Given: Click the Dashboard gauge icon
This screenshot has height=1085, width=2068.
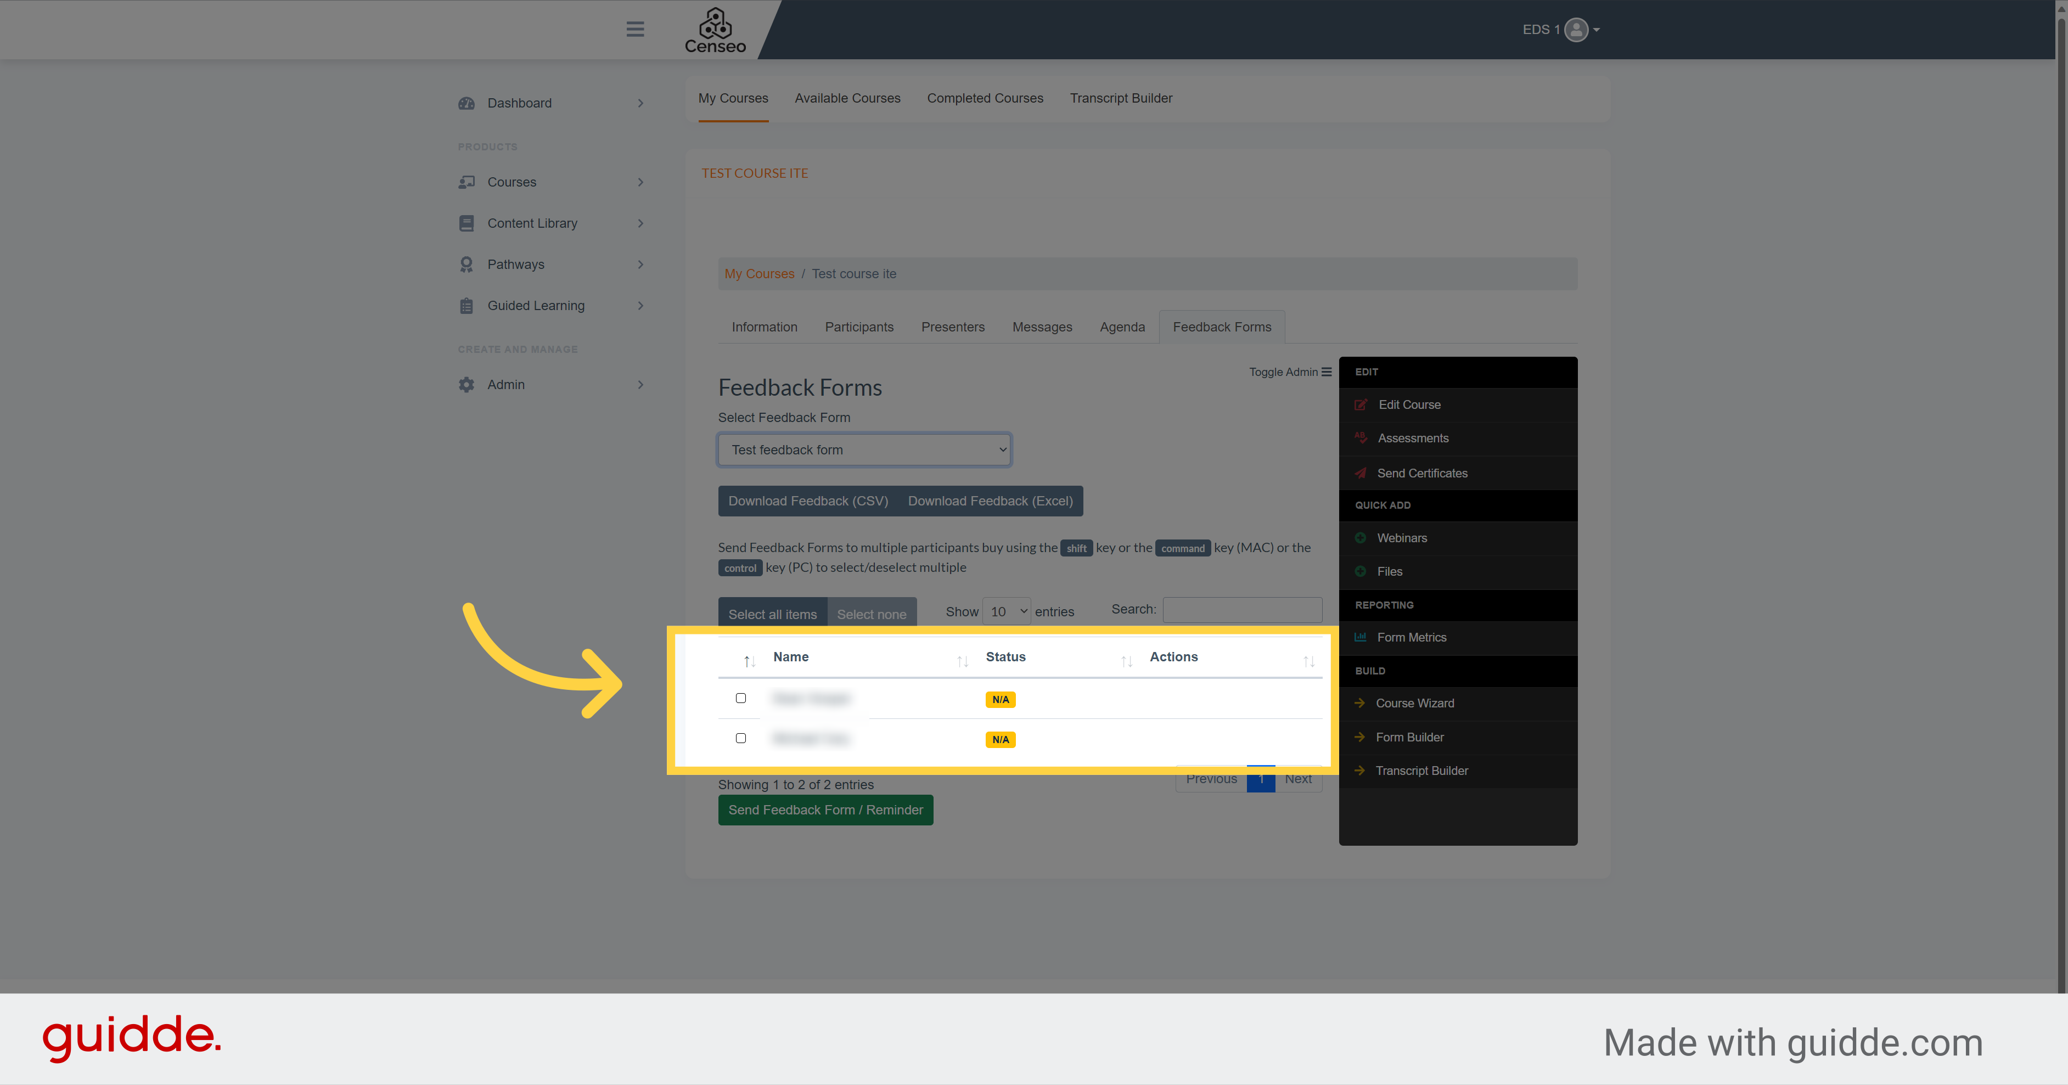Looking at the screenshot, I should click(467, 104).
